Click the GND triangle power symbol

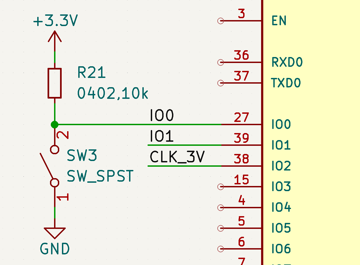coord(55,233)
